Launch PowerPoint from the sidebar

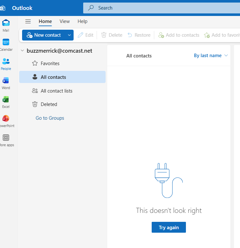6,118
